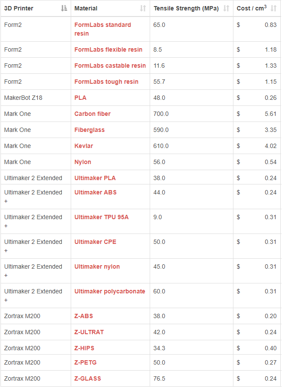
Task: Sort by the 3D Printer column icon
Action: [64, 8]
